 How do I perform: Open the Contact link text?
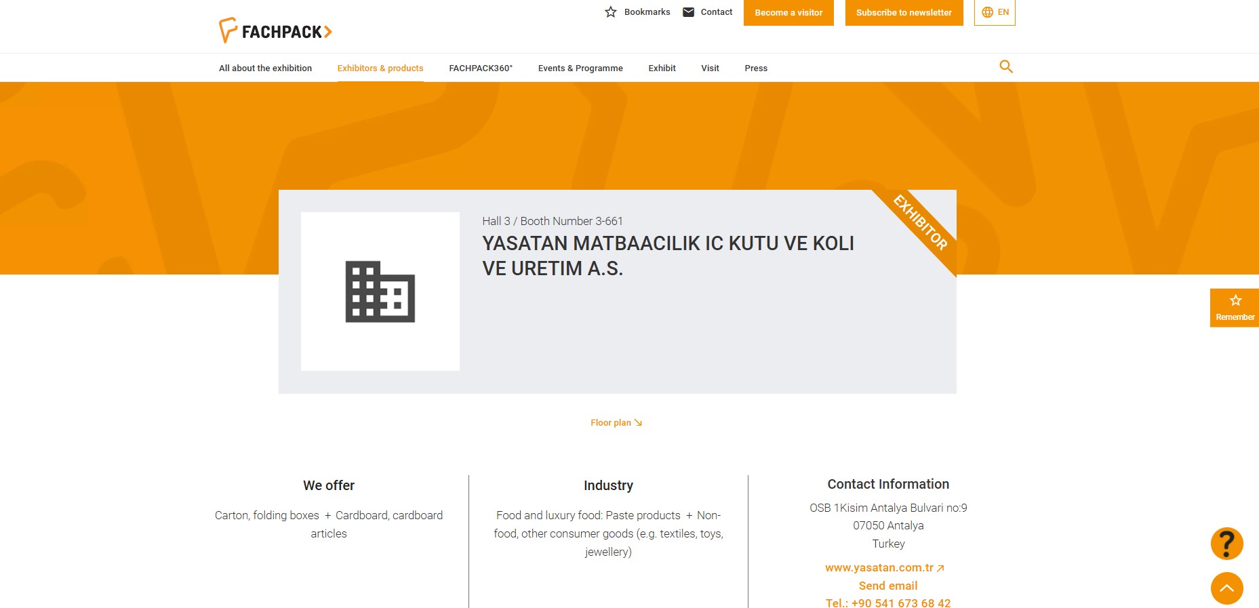tap(717, 12)
